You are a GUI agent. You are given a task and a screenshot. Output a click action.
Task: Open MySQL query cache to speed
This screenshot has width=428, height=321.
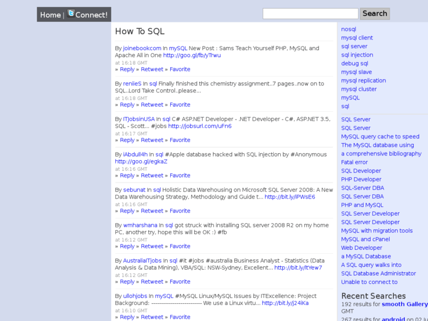380,137
